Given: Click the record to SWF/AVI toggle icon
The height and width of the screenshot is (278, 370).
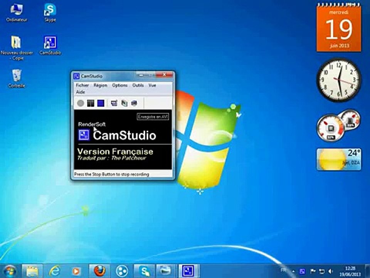Looking at the screenshot, I should (x=134, y=103).
